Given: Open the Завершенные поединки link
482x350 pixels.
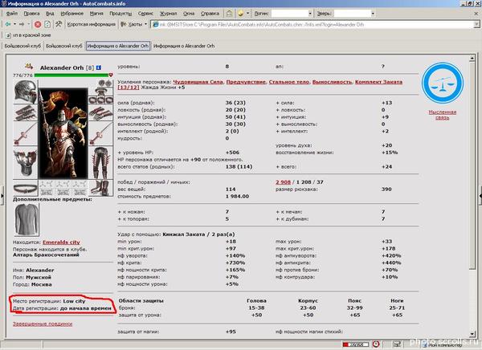Looking at the screenshot, I should [x=43, y=324].
